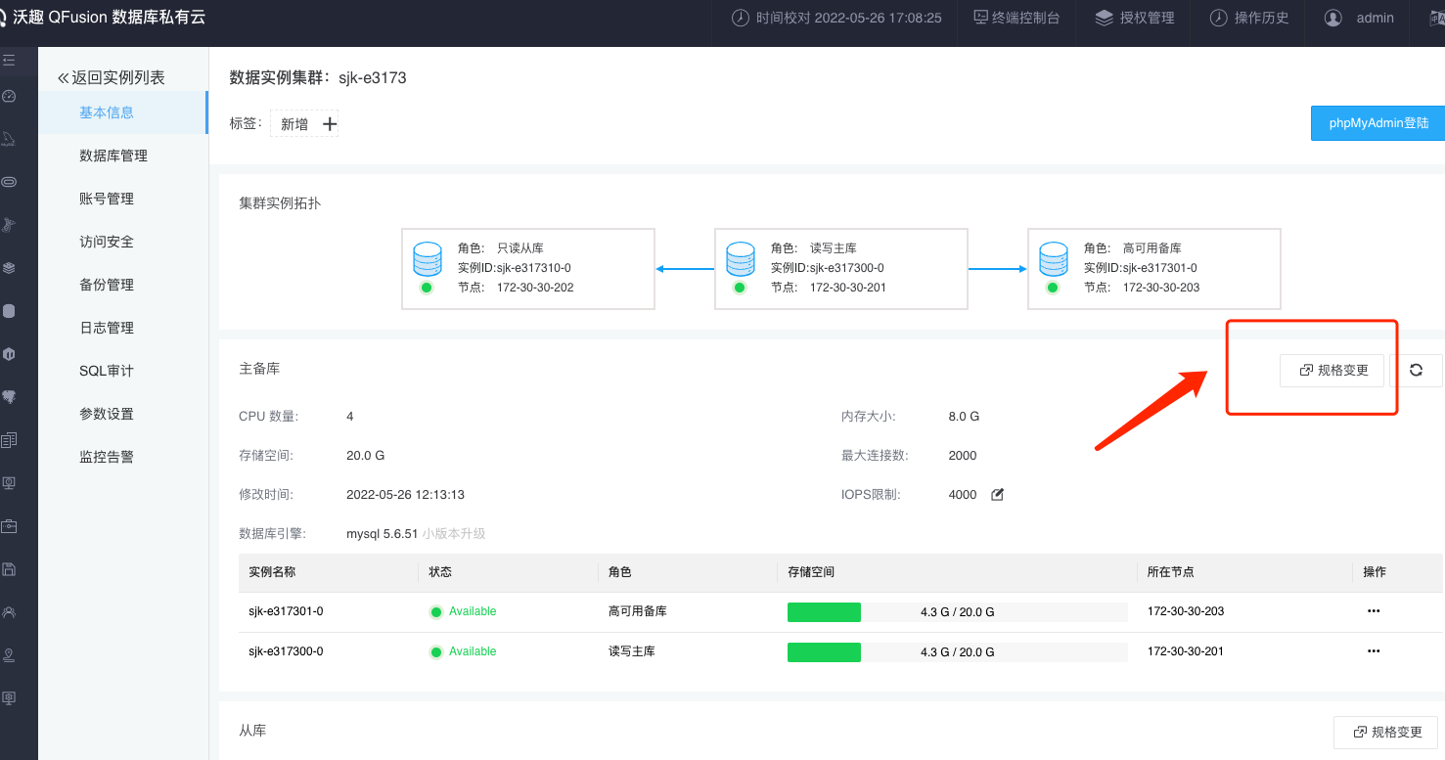The height and width of the screenshot is (760, 1445).
Task: Open the floppy disk save icon in sidebar
Action: pos(9,569)
